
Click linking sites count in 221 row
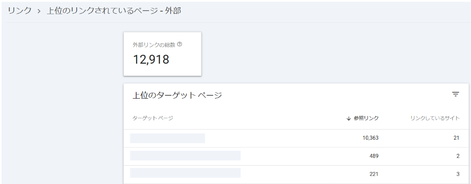click(457, 173)
